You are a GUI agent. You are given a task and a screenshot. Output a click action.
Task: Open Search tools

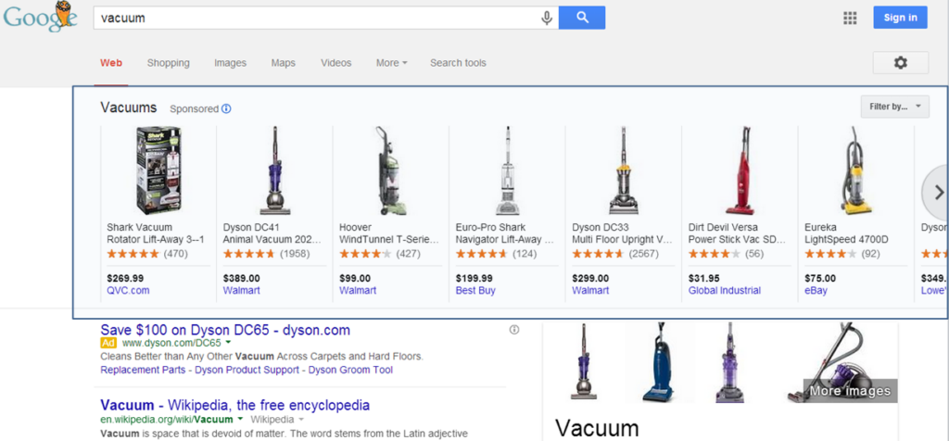[x=458, y=63]
